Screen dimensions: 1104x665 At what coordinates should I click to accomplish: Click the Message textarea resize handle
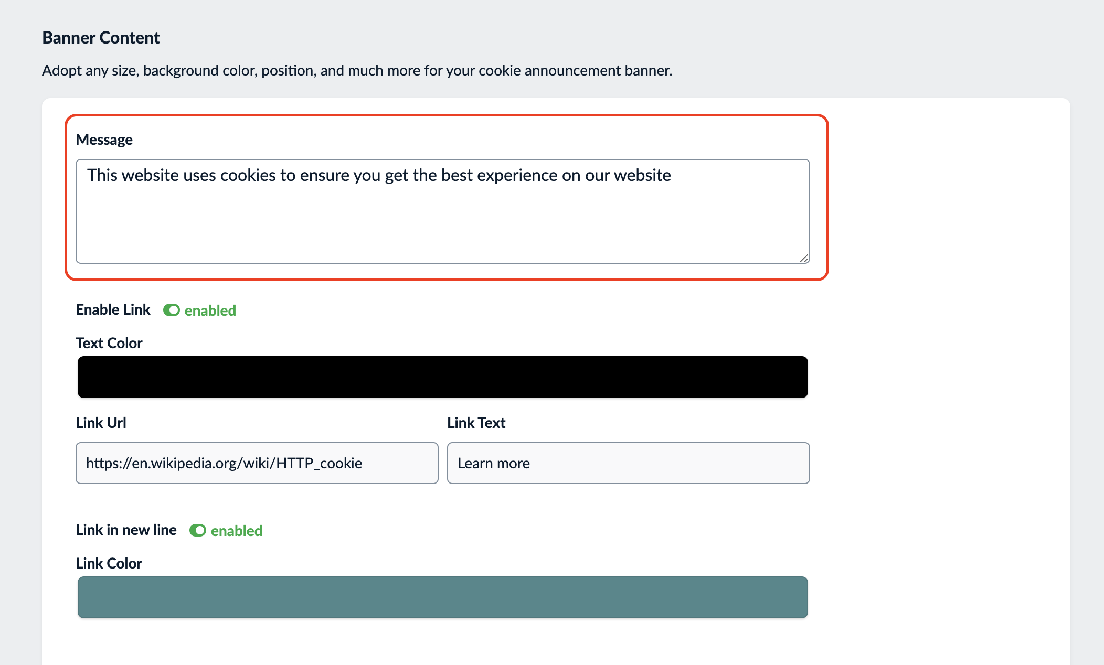804,258
